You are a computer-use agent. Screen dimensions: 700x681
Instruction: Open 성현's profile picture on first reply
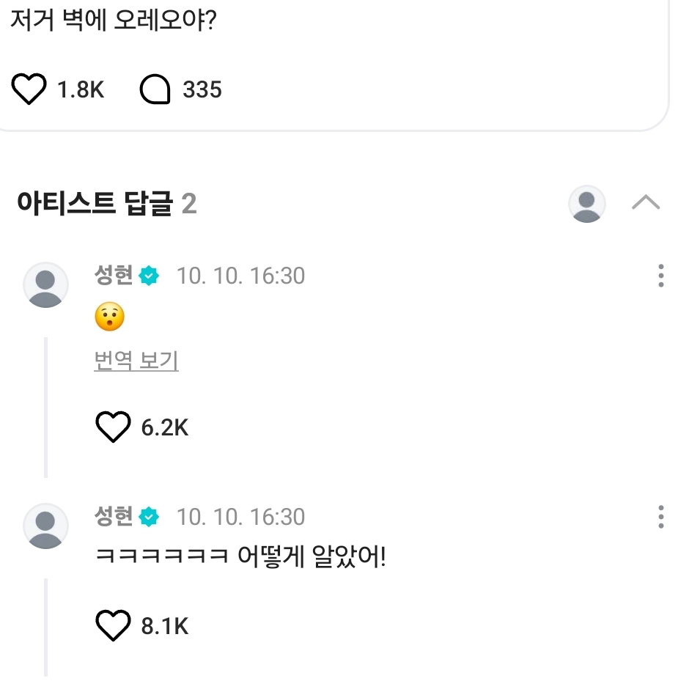coord(45,285)
